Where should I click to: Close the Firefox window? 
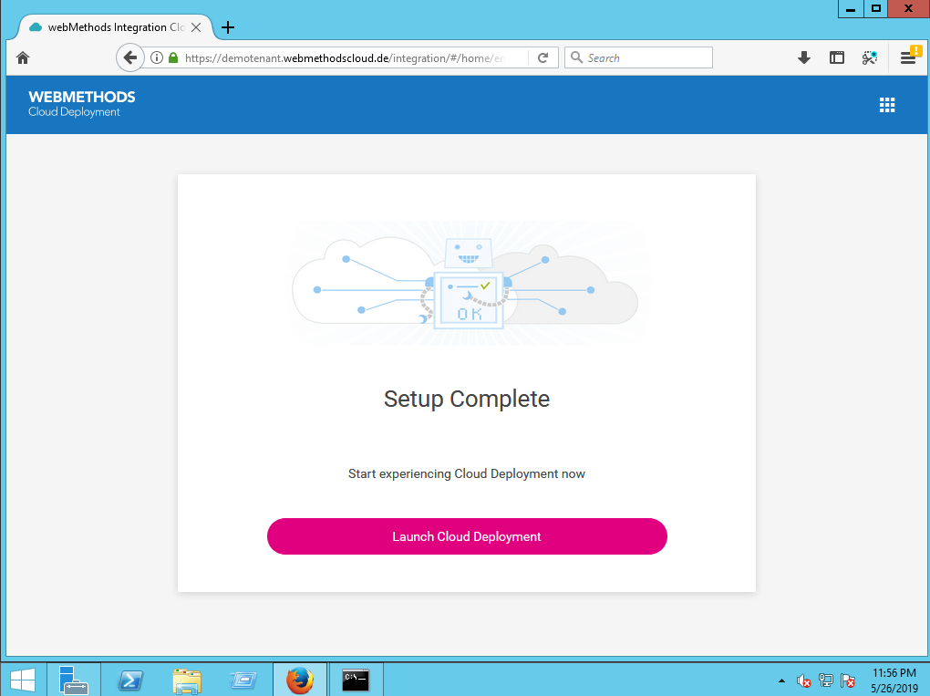click(908, 9)
